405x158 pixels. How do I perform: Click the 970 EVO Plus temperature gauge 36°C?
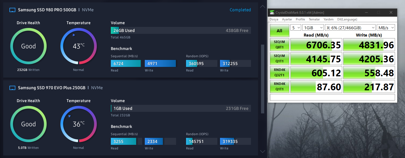click(x=78, y=124)
